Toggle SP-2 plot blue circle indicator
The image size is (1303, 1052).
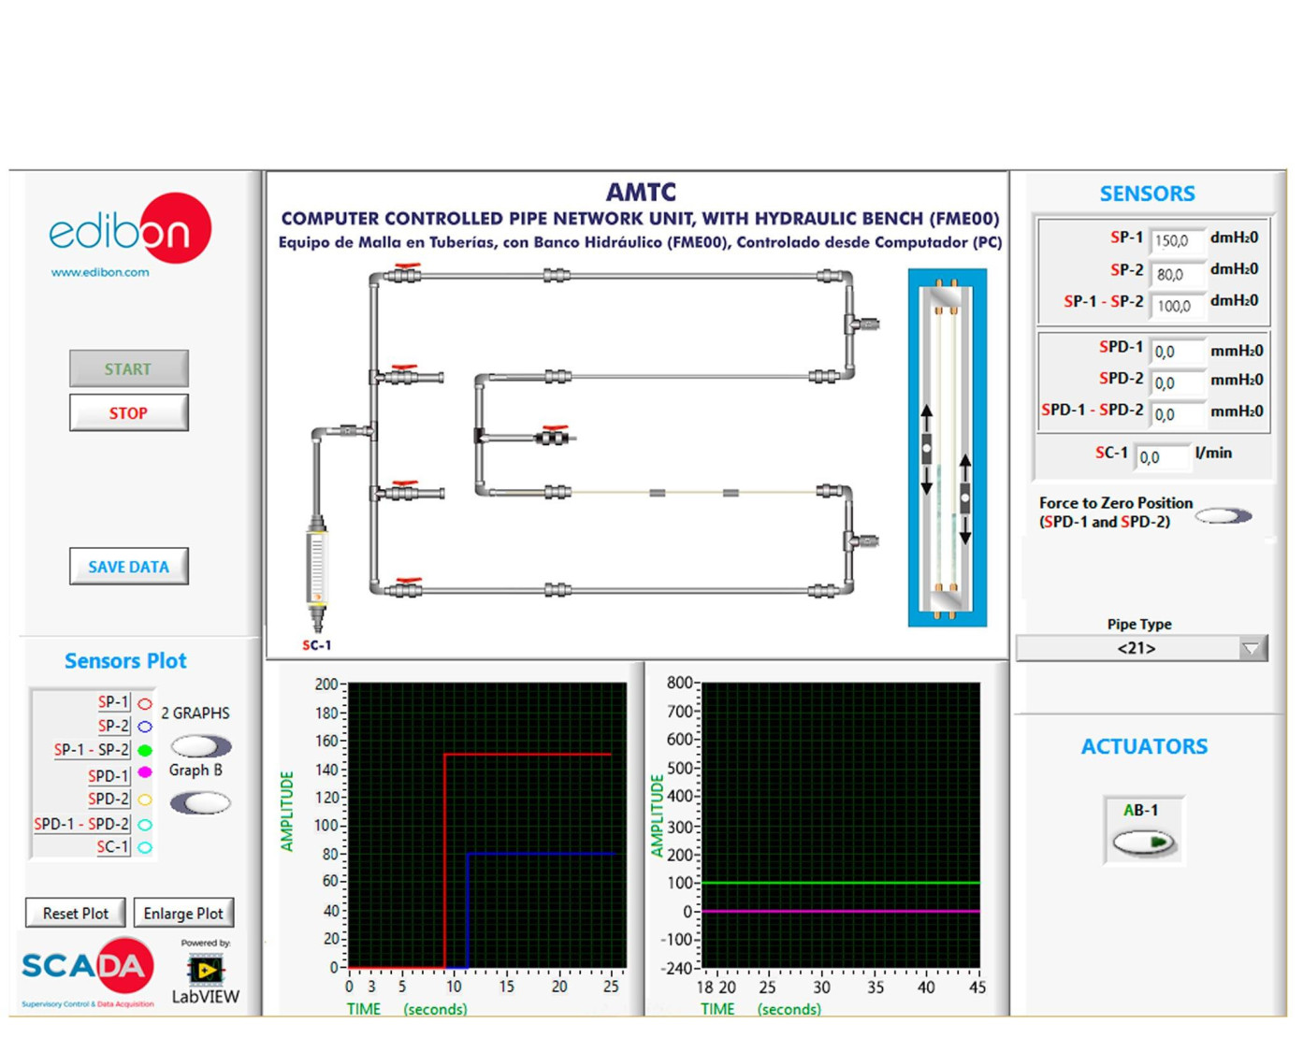click(x=145, y=727)
